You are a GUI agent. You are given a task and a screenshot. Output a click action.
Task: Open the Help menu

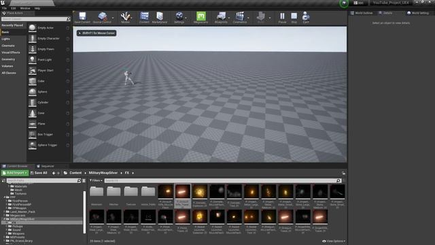coord(37,8)
